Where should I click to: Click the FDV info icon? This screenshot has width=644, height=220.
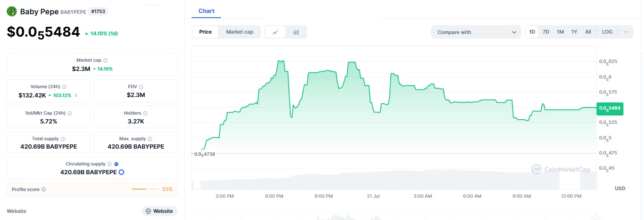tap(141, 87)
